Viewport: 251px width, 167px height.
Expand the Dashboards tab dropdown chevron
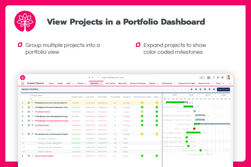tap(174, 83)
